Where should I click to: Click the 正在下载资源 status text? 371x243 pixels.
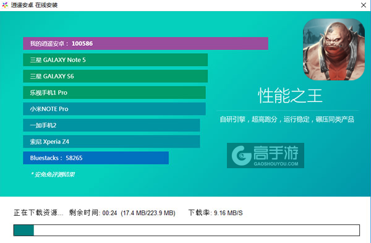pos(38,213)
